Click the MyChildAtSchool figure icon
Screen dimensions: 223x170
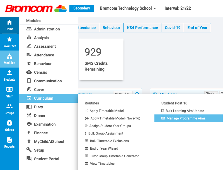point(29,141)
